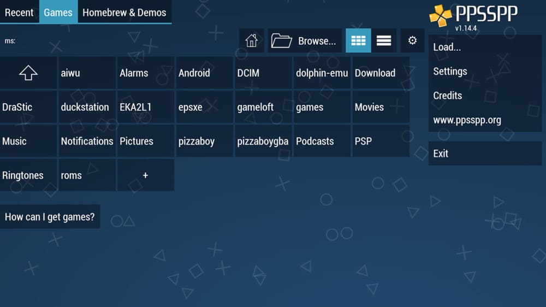546x307 pixels.
Task: Click Load... in the side menu
Action: (x=485, y=47)
